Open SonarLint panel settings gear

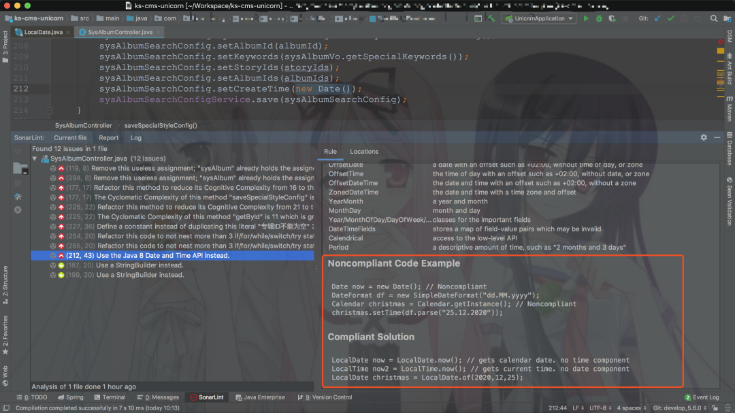[x=704, y=137]
